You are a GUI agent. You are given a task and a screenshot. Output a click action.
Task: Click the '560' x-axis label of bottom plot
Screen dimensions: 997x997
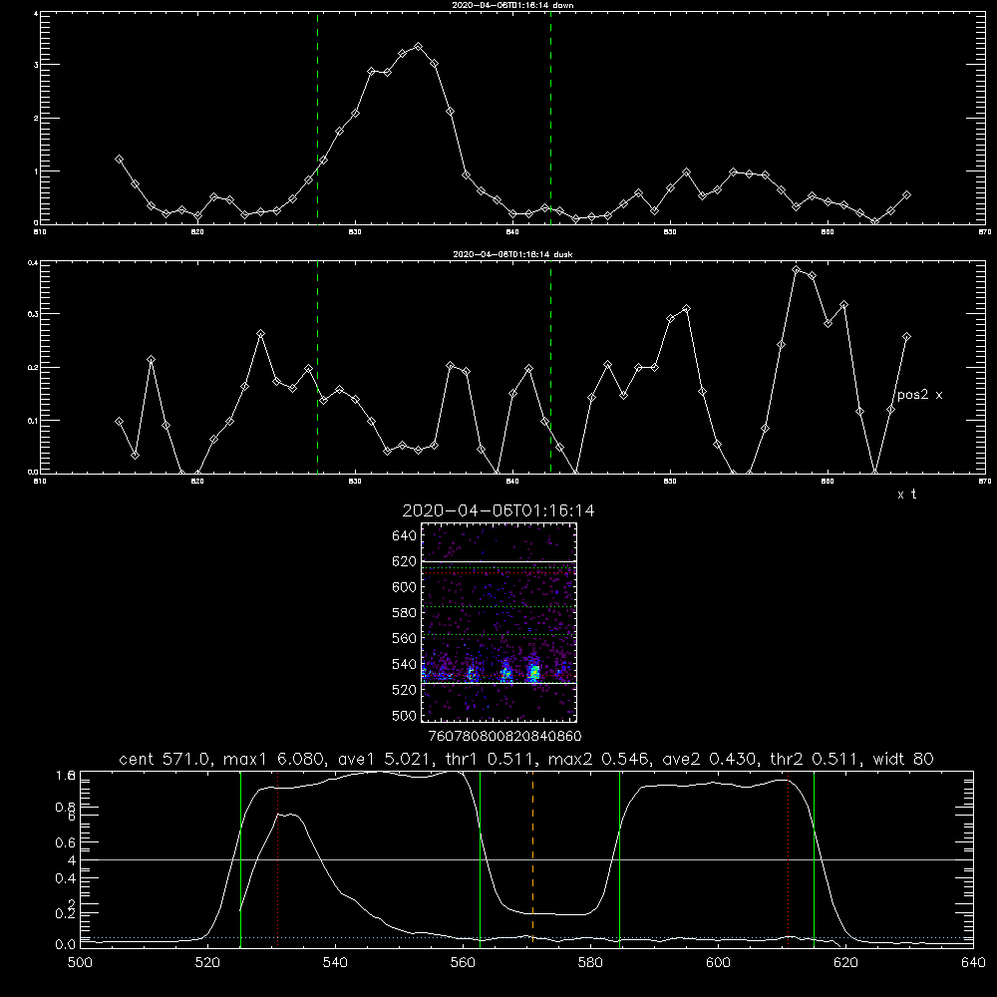pyautogui.click(x=463, y=963)
